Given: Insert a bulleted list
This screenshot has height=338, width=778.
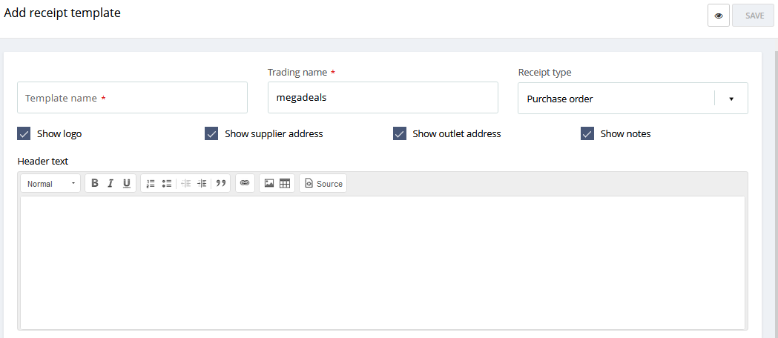Looking at the screenshot, I should pyautogui.click(x=167, y=183).
